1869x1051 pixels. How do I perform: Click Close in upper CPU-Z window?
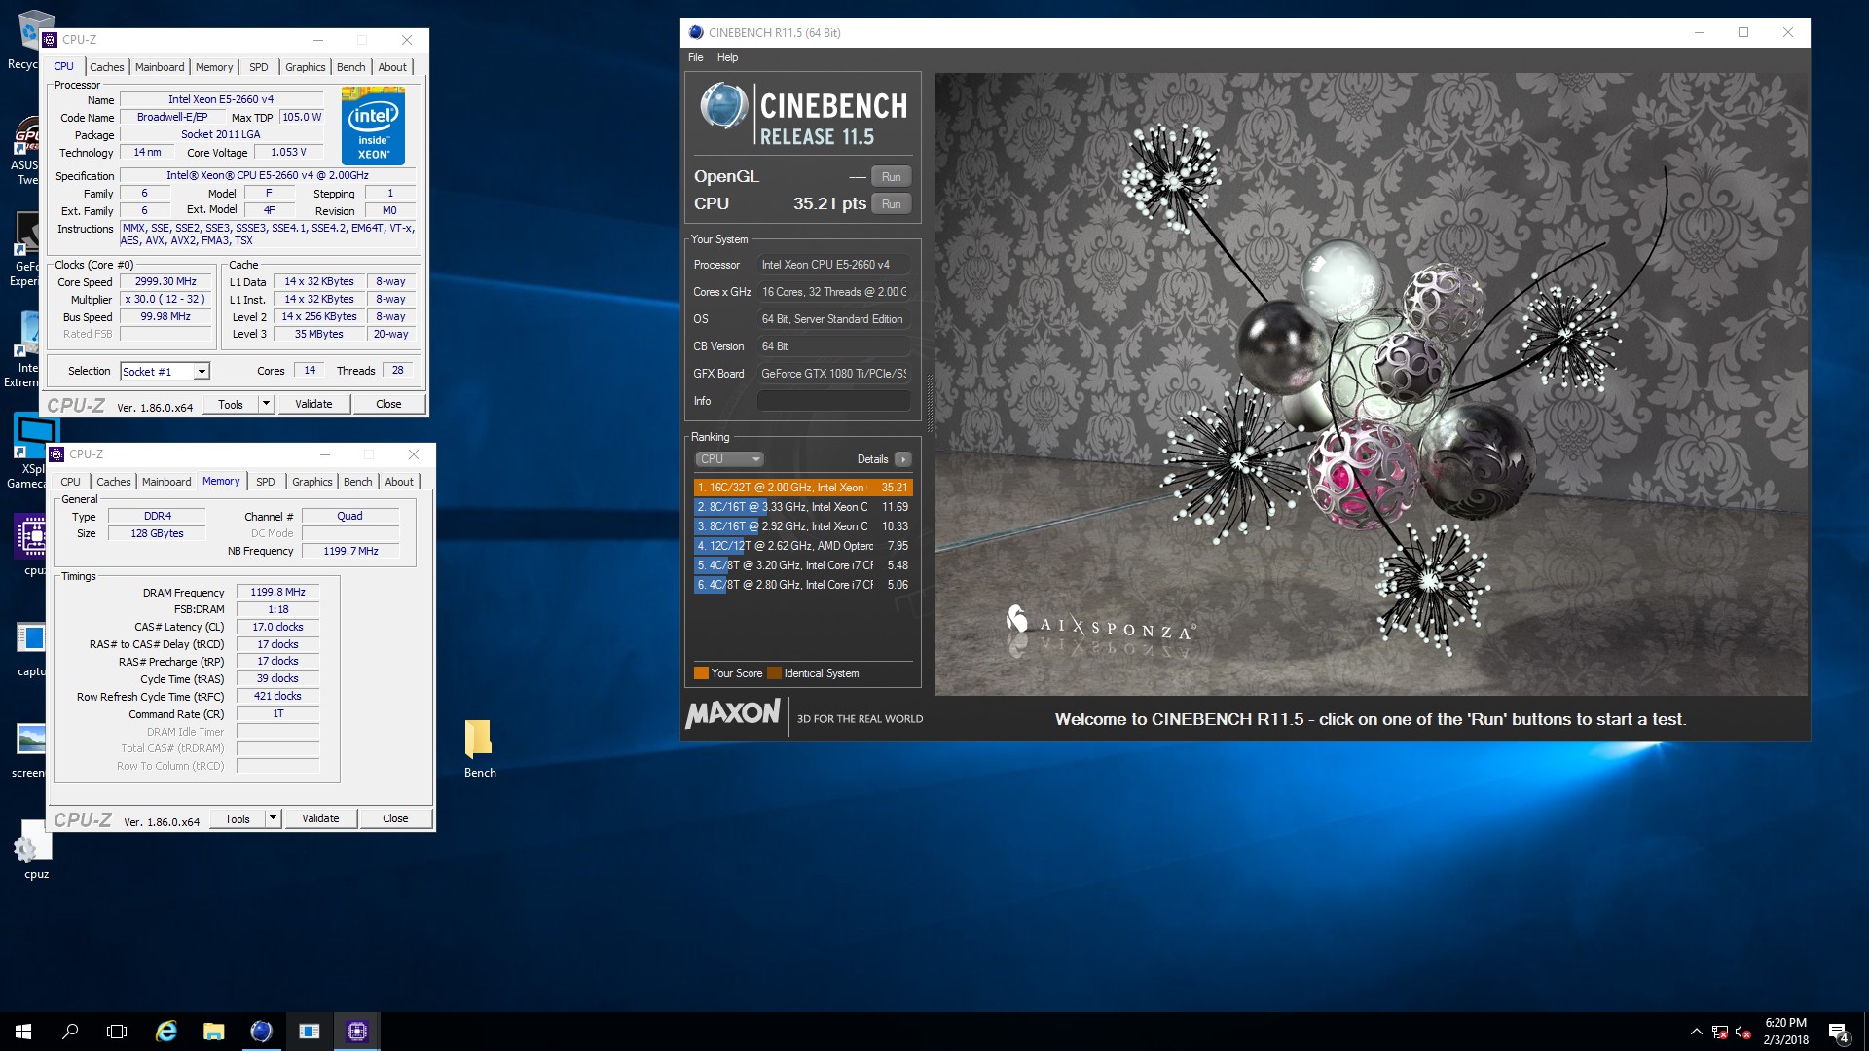coord(388,404)
